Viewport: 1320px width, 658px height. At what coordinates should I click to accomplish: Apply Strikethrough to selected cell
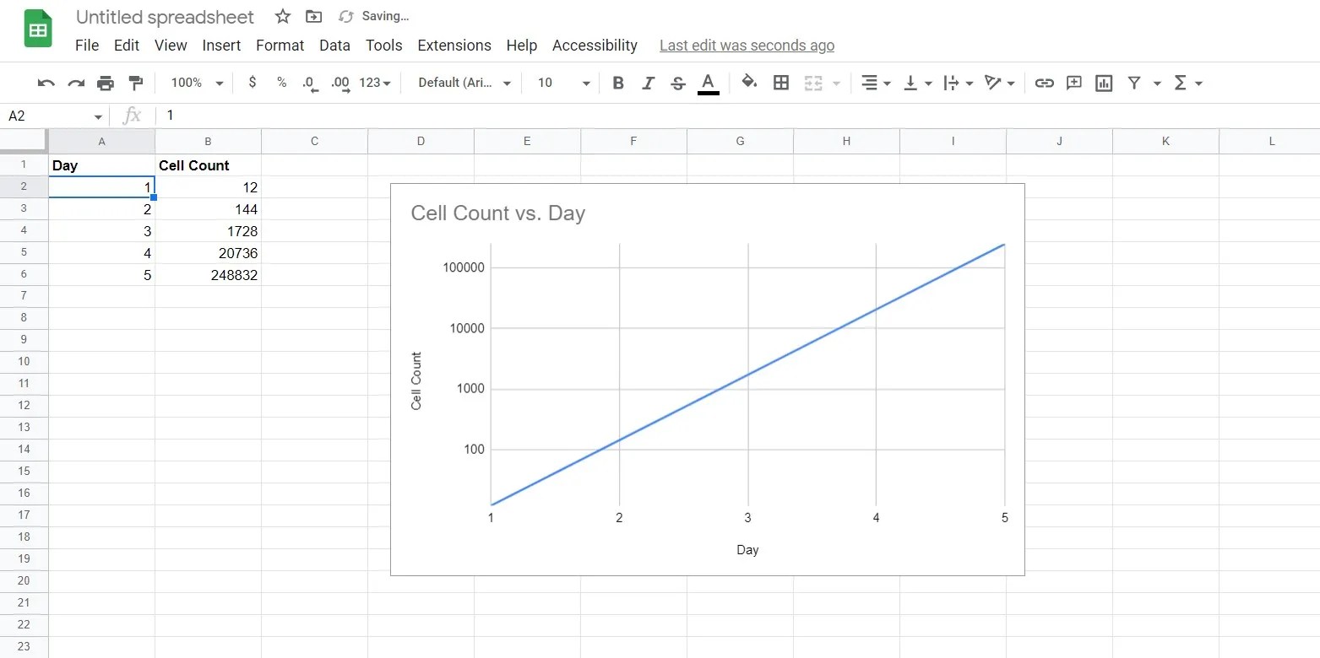point(678,83)
